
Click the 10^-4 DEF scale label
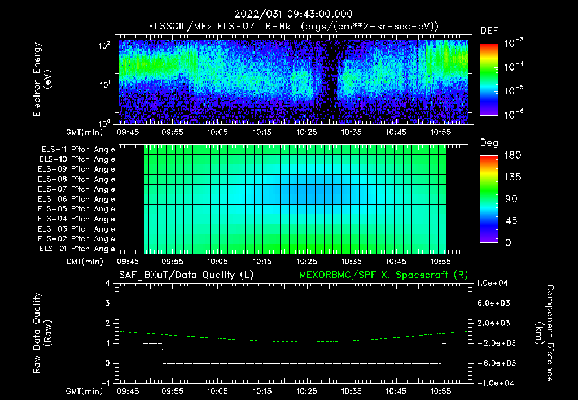(x=514, y=67)
